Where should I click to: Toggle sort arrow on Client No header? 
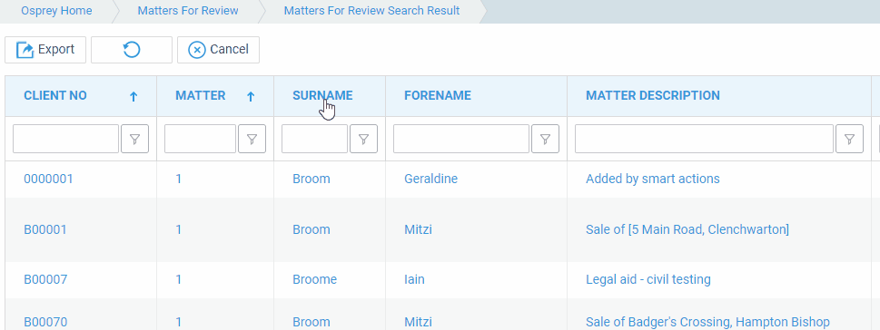133,96
